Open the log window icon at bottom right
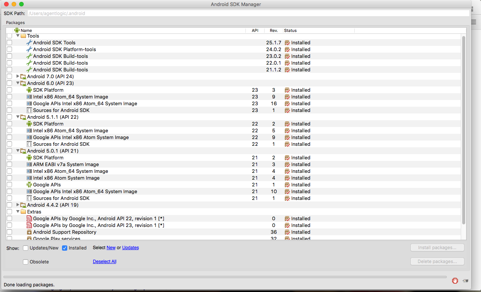 click(466, 280)
